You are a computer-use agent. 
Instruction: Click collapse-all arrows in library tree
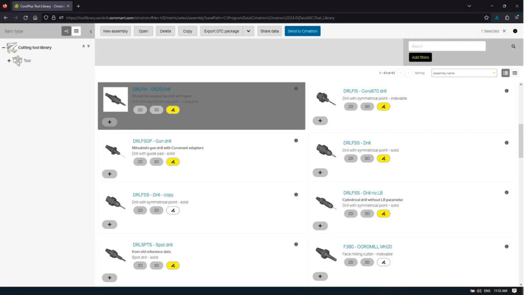pyautogui.click(x=83, y=46)
